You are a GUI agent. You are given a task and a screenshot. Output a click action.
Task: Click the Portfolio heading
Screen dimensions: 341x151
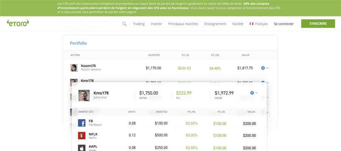click(78, 43)
